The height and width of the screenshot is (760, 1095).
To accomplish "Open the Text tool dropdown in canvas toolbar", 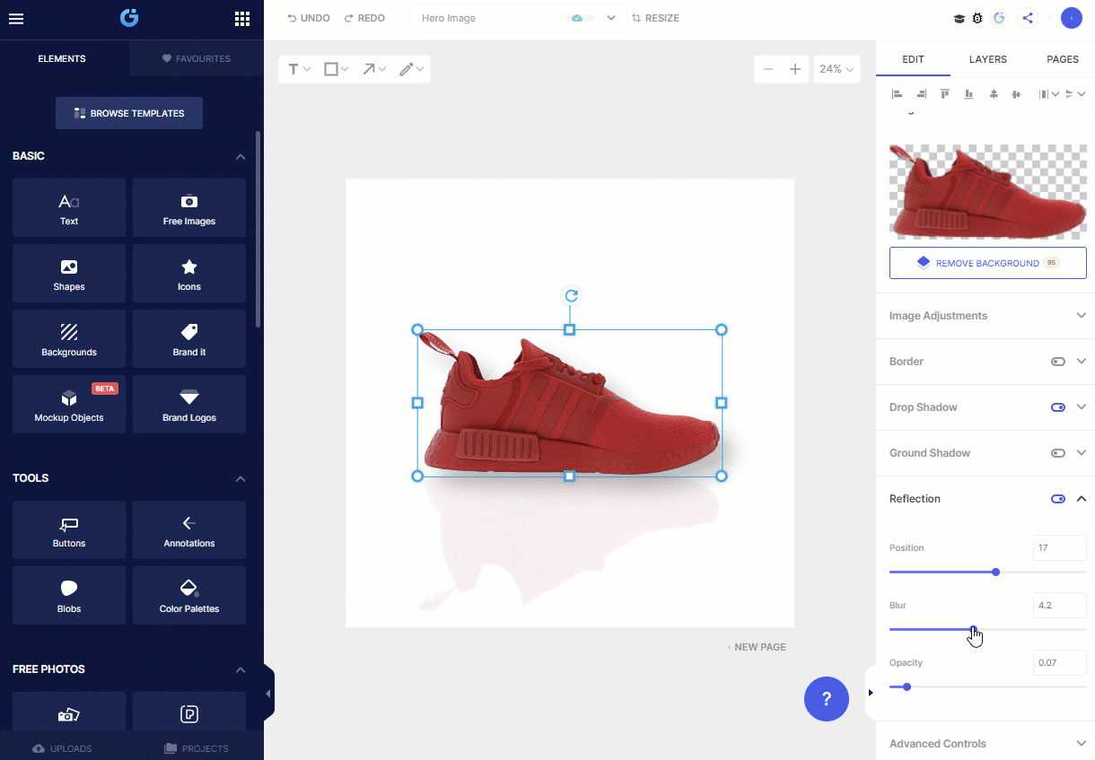I will (299, 69).
